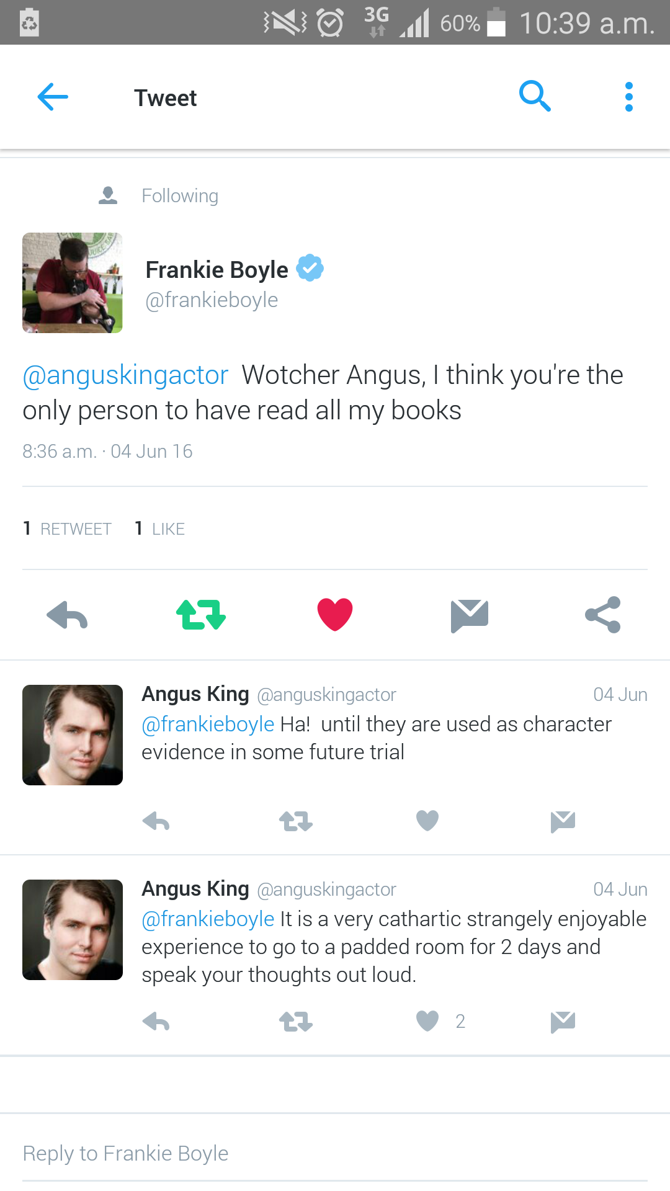Click the direct message envelope icon
Viewport: 670px width, 1191px height.
point(470,615)
